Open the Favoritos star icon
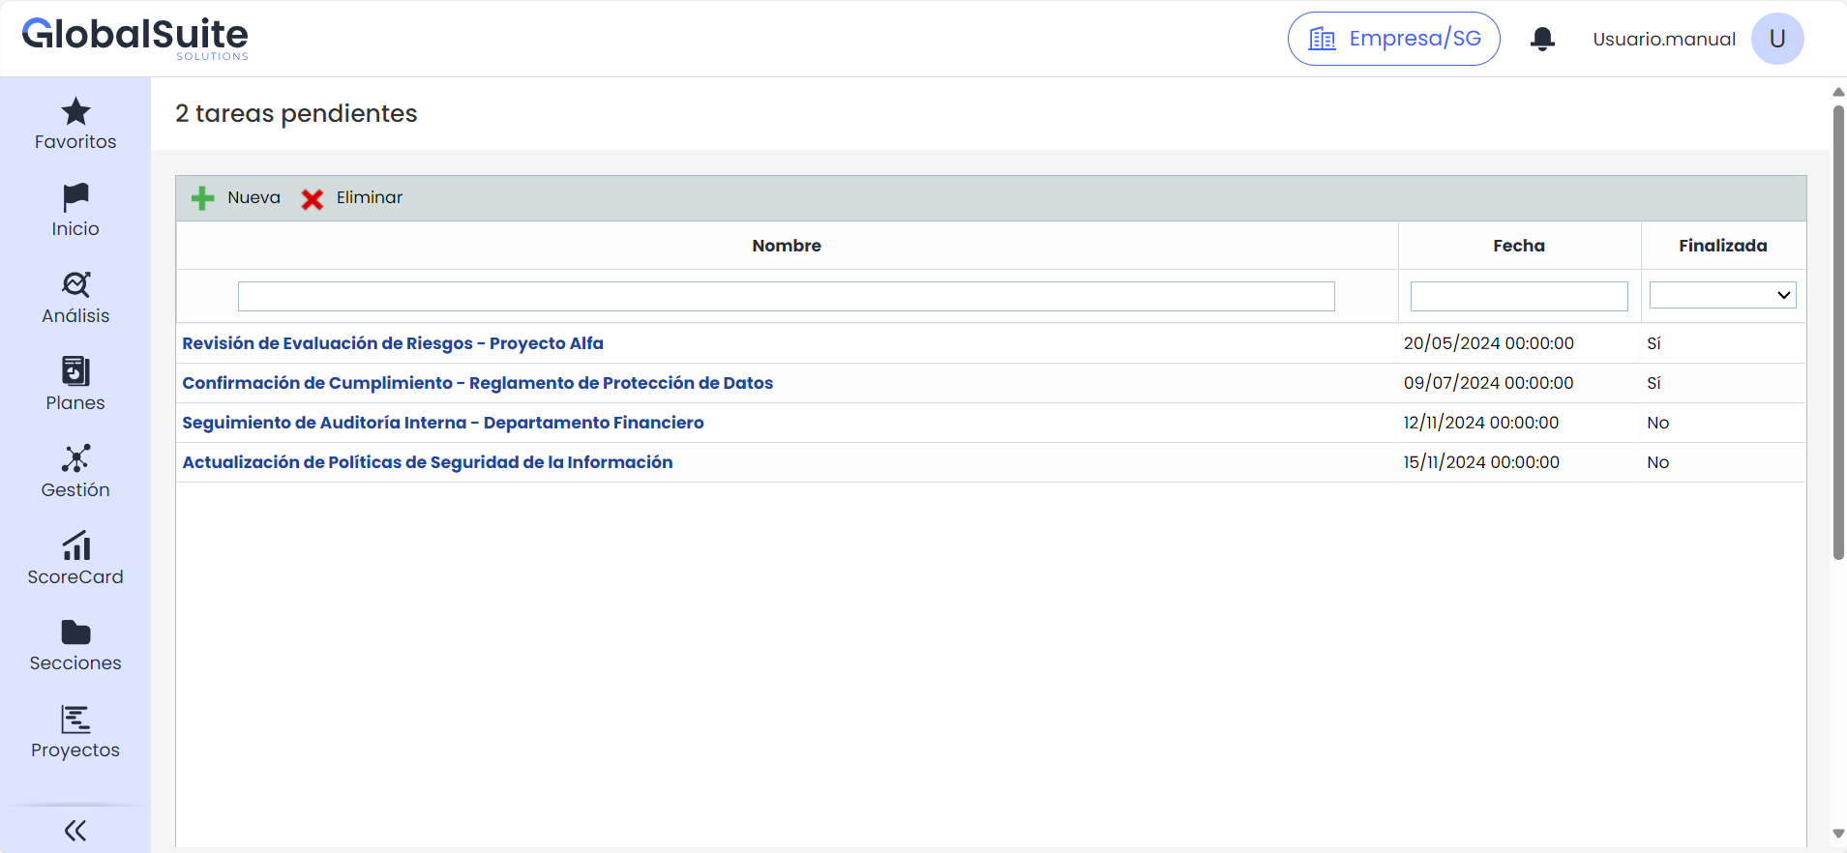The height and width of the screenshot is (853, 1847). (x=75, y=112)
